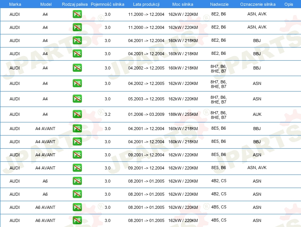This screenshot has width=301, height=227.
Task: Click fuel icon in A4 AVANT row with ASN, AVK
Action: tap(77, 168)
